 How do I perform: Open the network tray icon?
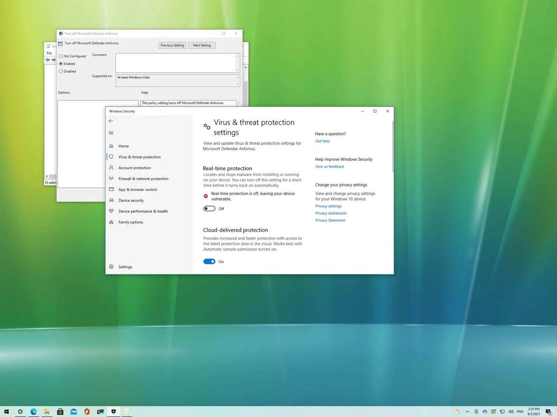click(x=502, y=411)
